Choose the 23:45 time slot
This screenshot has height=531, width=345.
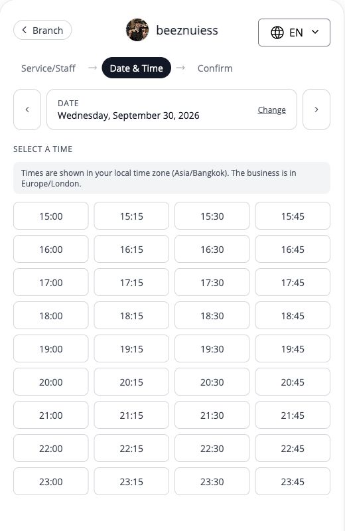[293, 482]
